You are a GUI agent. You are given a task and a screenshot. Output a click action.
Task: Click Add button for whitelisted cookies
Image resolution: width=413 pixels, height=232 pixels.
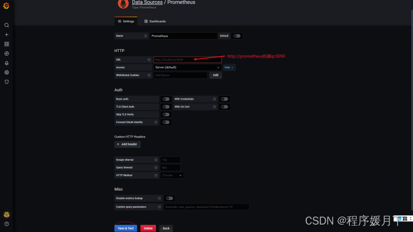coord(216,75)
